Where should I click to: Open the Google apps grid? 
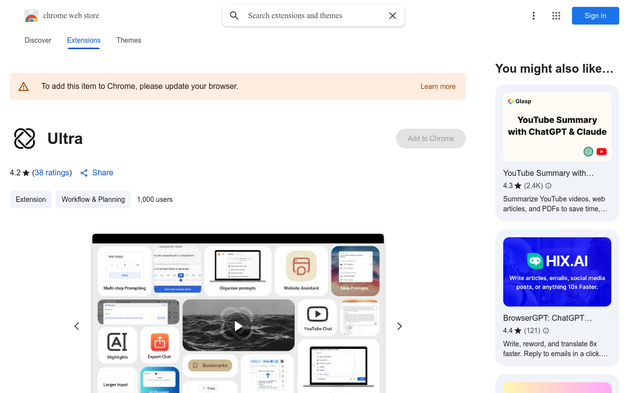[556, 16]
